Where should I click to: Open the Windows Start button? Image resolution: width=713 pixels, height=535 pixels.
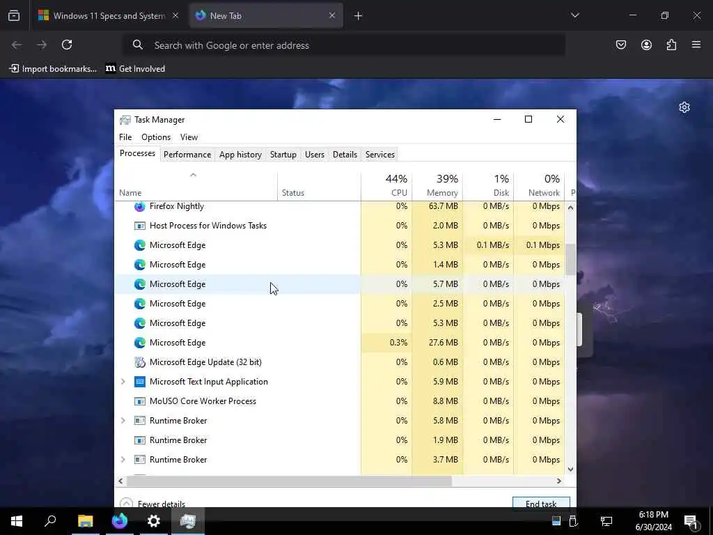click(17, 521)
